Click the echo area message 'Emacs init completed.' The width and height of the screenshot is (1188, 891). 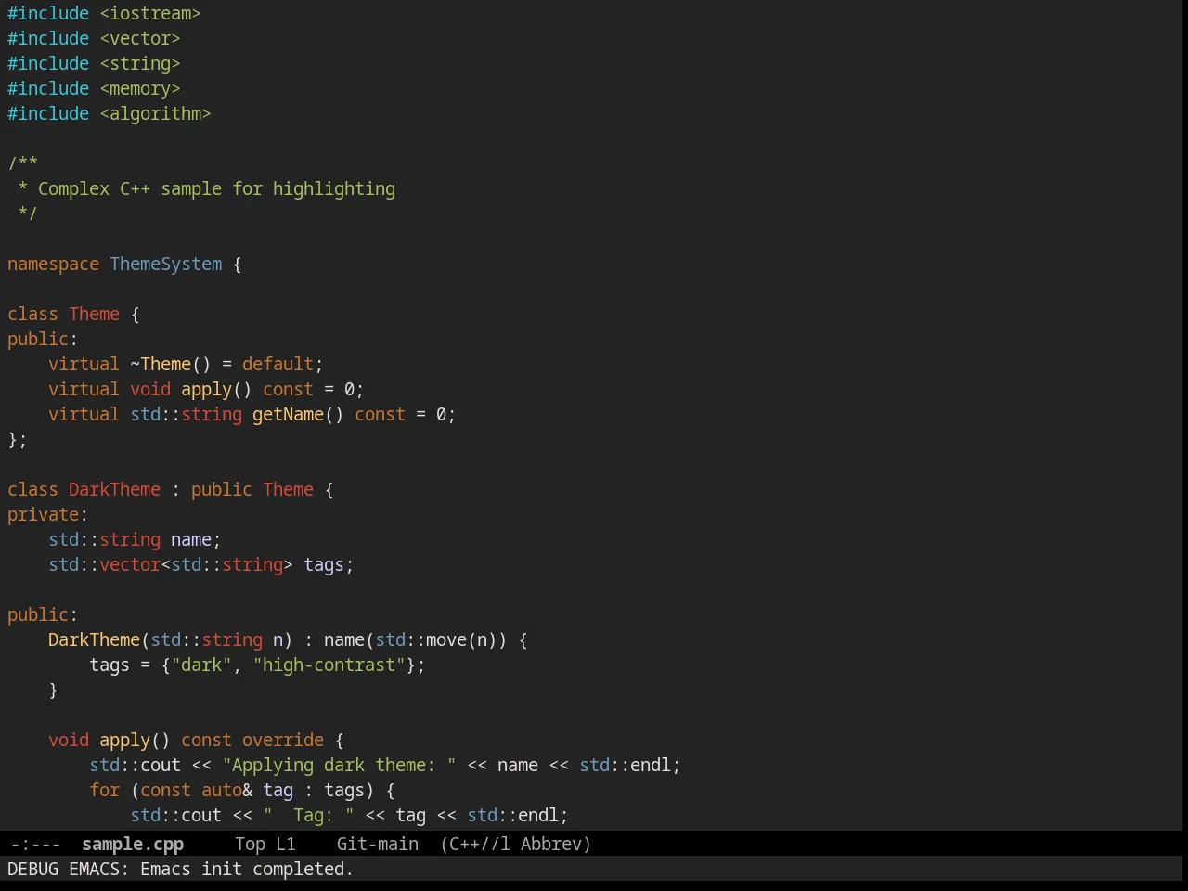coord(247,869)
